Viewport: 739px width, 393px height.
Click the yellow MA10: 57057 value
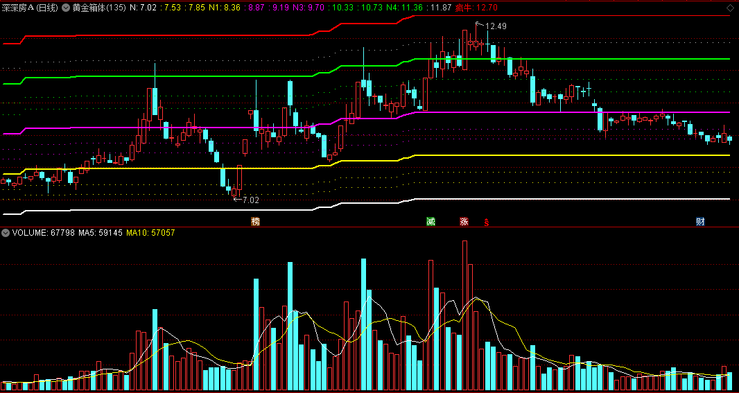(151, 232)
